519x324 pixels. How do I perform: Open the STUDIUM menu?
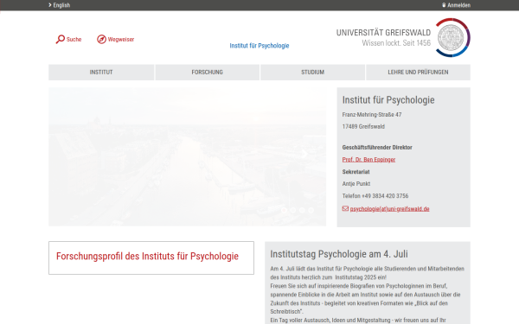[x=312, y=72]
